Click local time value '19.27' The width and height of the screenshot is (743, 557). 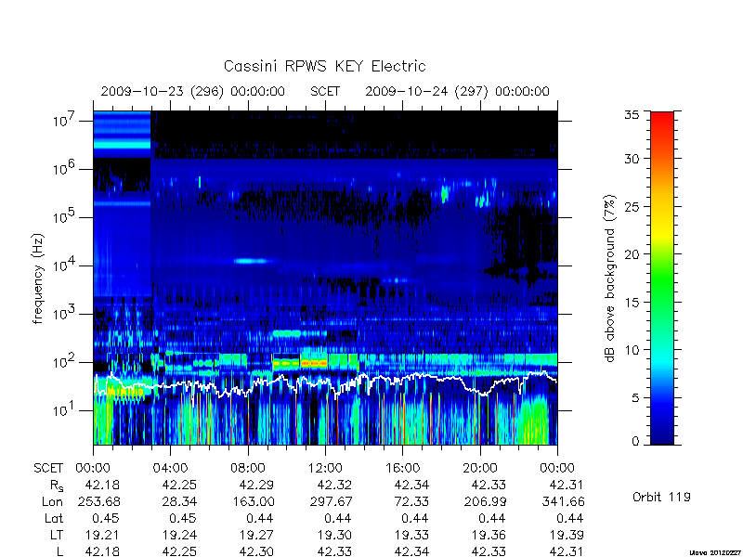pyautogui.click(x=257, y=536)
